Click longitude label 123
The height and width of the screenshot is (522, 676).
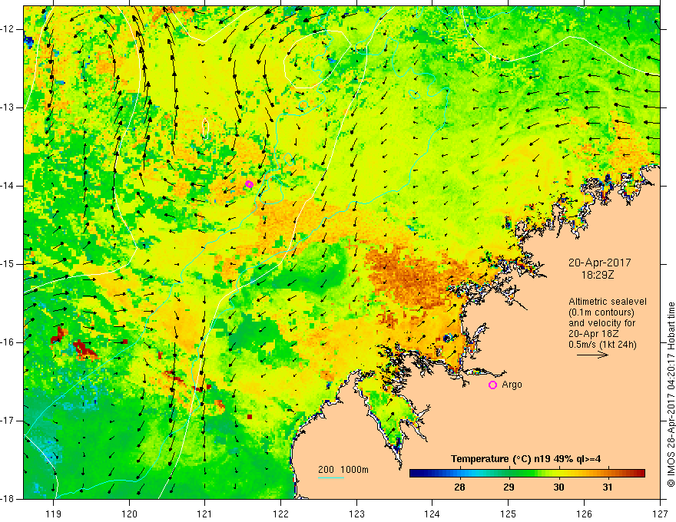356,514
